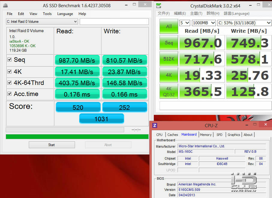
Task: Click the total score 1031
Action: pos(101,119)
